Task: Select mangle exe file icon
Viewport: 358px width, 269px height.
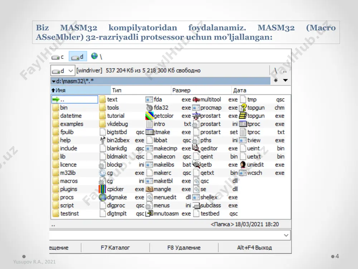Action: click(x=149, y=189)
